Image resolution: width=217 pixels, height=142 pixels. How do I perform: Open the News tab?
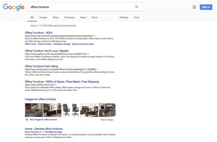point(83,17)
